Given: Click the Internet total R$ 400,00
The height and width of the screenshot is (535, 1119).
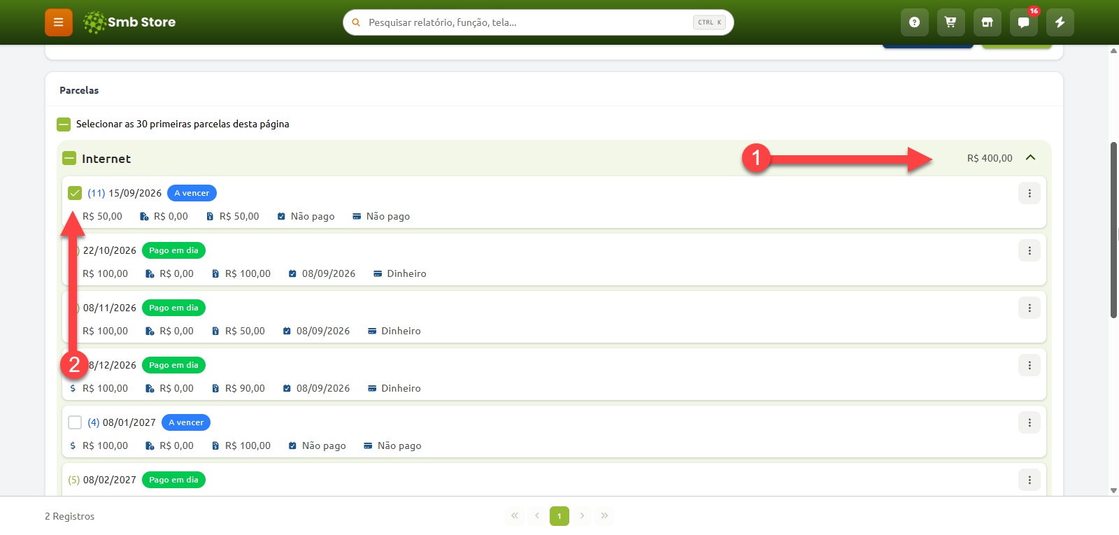Looking at the screenshot, I should pyautogui.click(x=990, y=159).
